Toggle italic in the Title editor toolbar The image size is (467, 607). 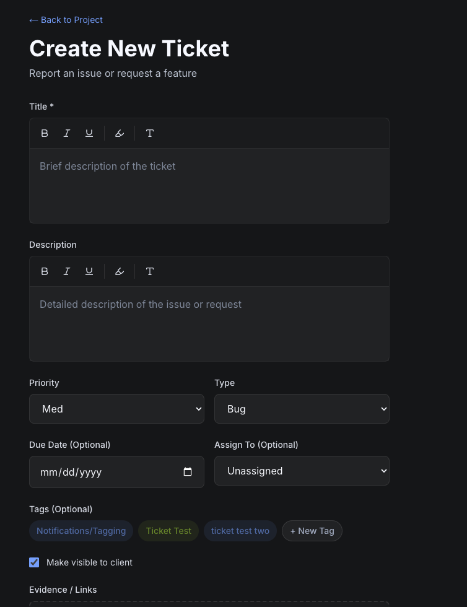[x=67, y=133]
